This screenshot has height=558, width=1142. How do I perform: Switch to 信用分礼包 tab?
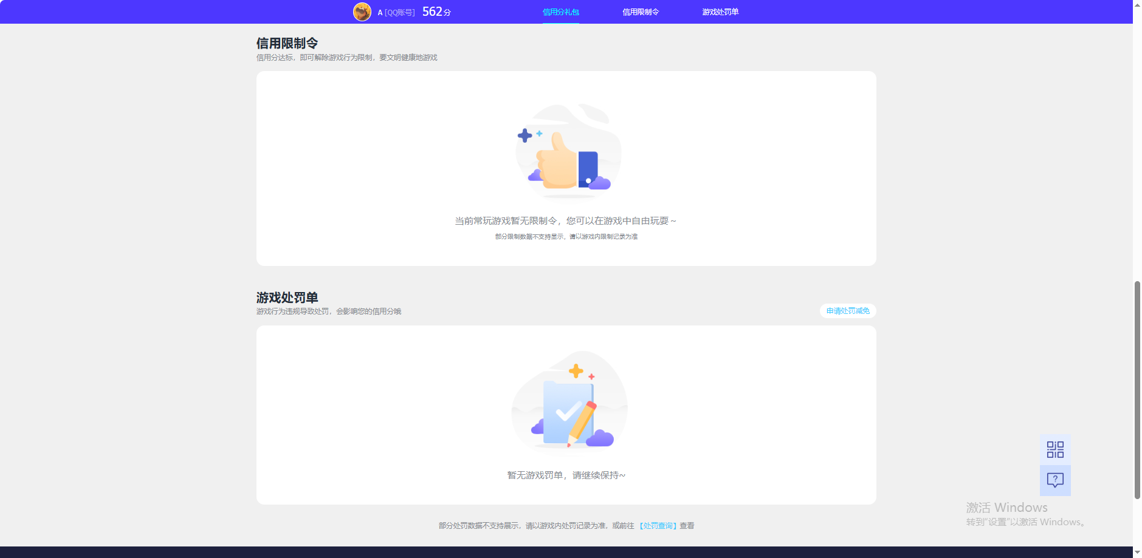560,12
